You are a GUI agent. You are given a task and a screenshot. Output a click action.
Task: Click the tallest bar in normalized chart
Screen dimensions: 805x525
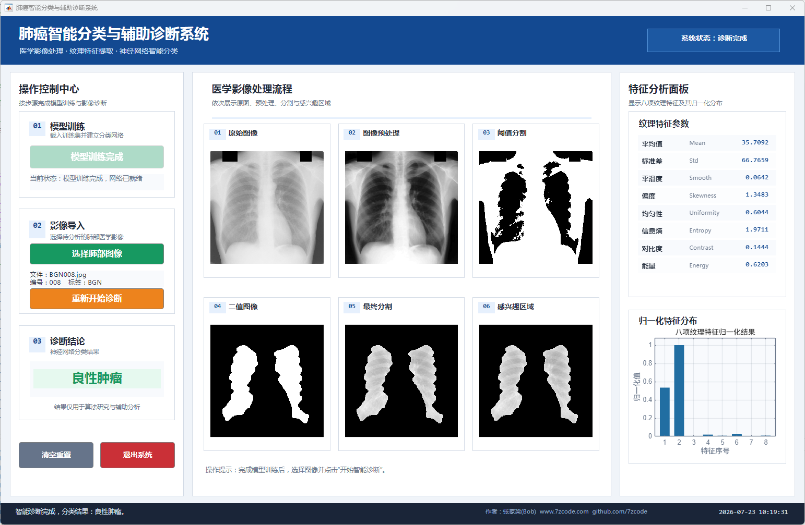[679, 390]
